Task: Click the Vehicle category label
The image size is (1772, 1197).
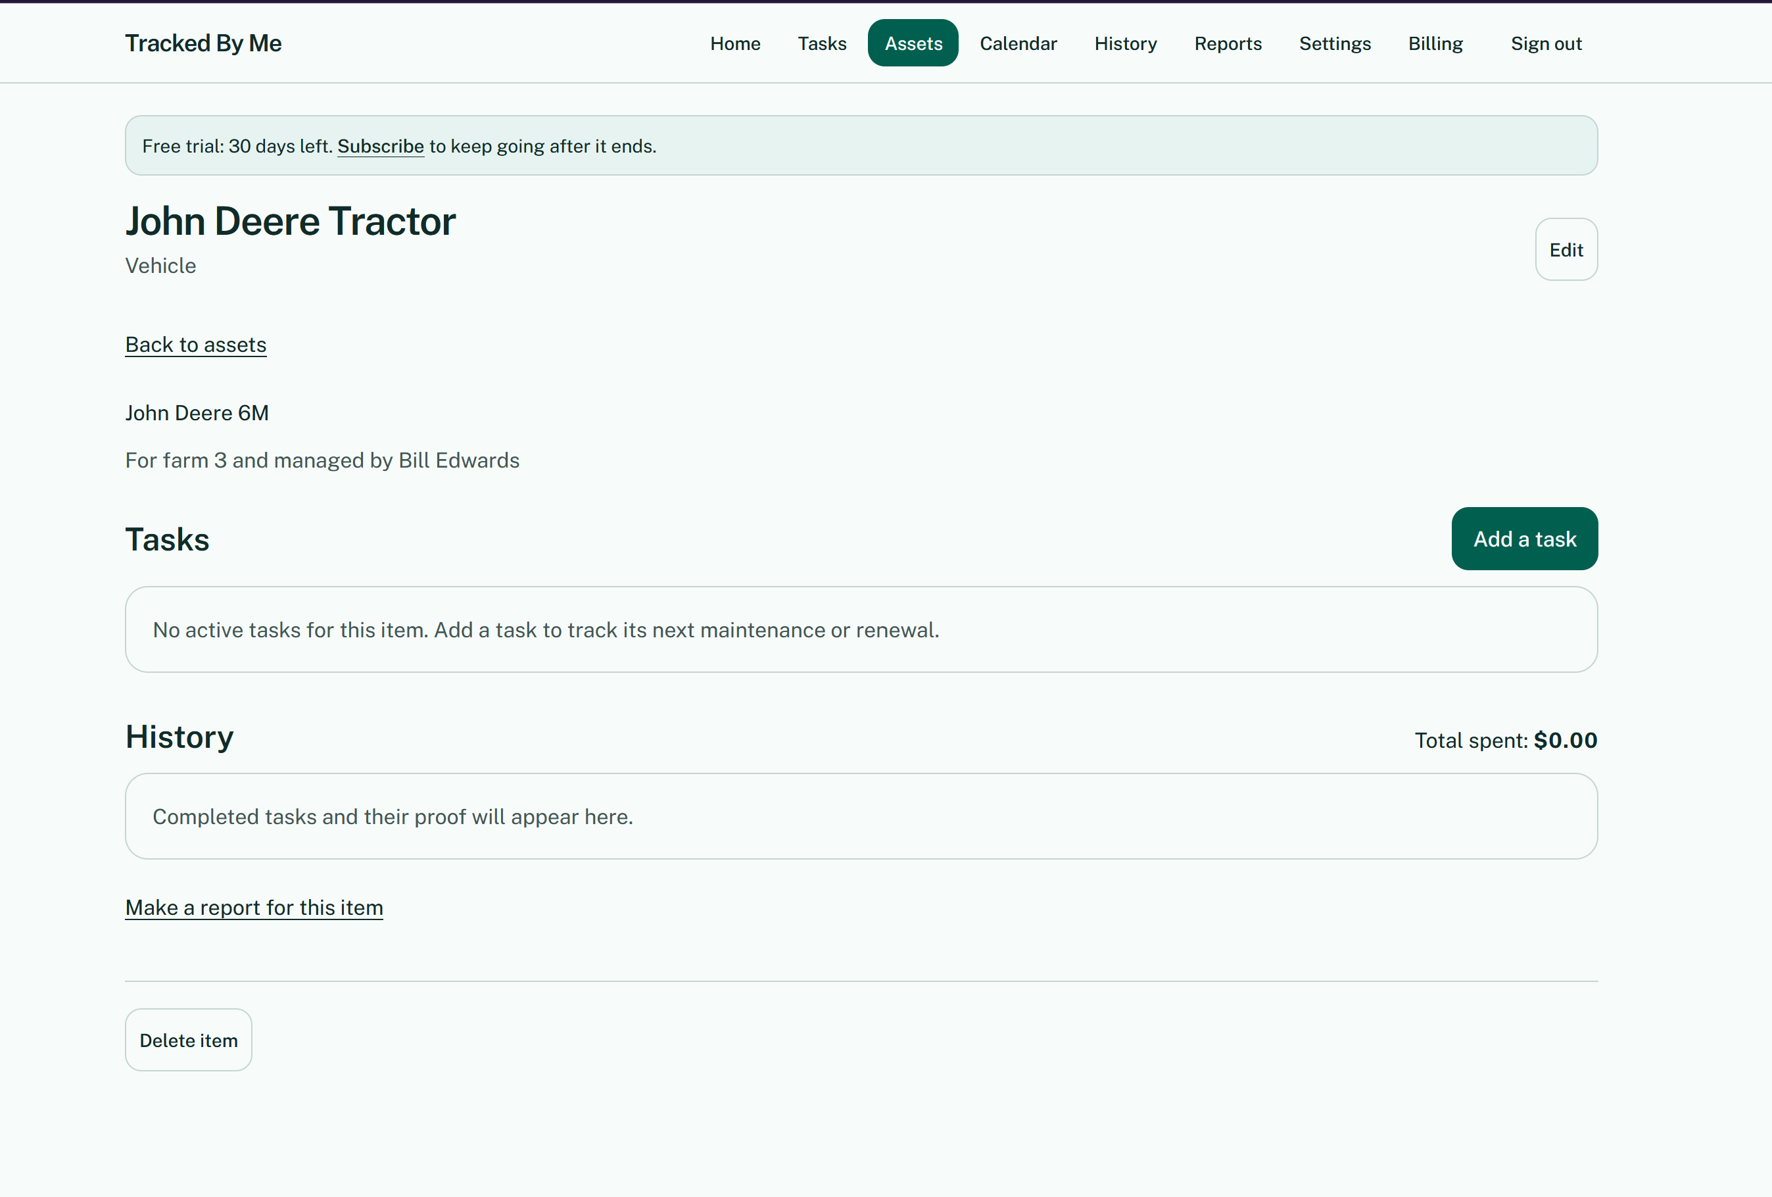Action: click(160, 266)
